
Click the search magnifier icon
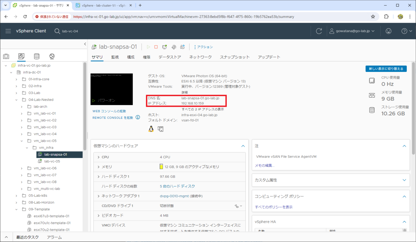(58, 31)
